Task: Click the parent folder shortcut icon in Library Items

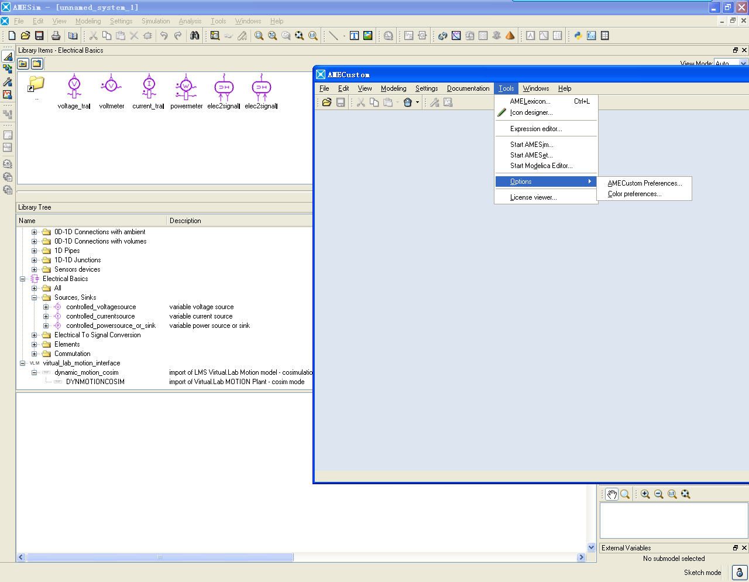Action: pos(36,85)
